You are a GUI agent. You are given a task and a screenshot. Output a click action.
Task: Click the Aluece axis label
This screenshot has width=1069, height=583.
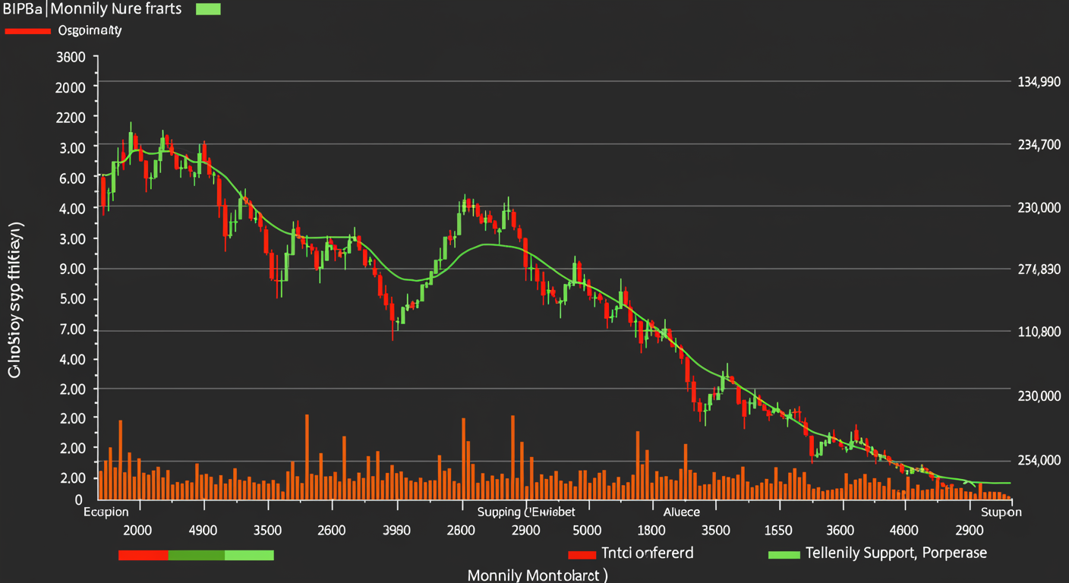point(681,512)
